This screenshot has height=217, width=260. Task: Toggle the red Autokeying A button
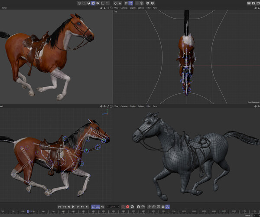coord(128,207)
